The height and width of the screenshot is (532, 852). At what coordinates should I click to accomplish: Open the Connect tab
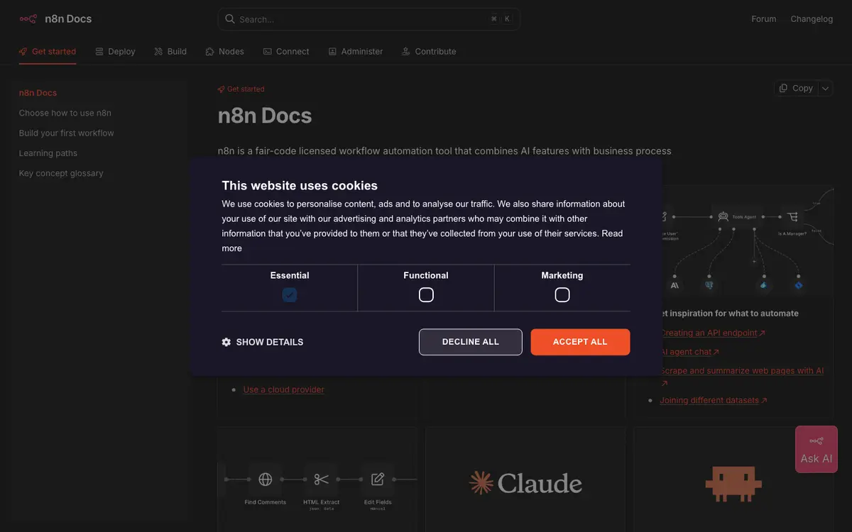286,52
